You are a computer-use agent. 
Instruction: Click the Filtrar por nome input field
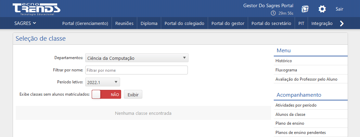[x=137, y=70]
